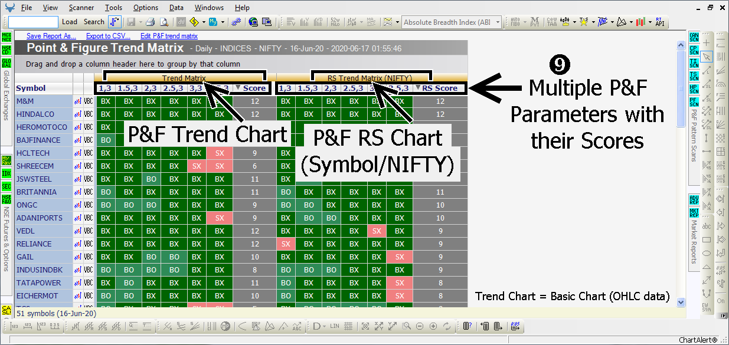Click the M PVT pivot icon

click(534, 22)
